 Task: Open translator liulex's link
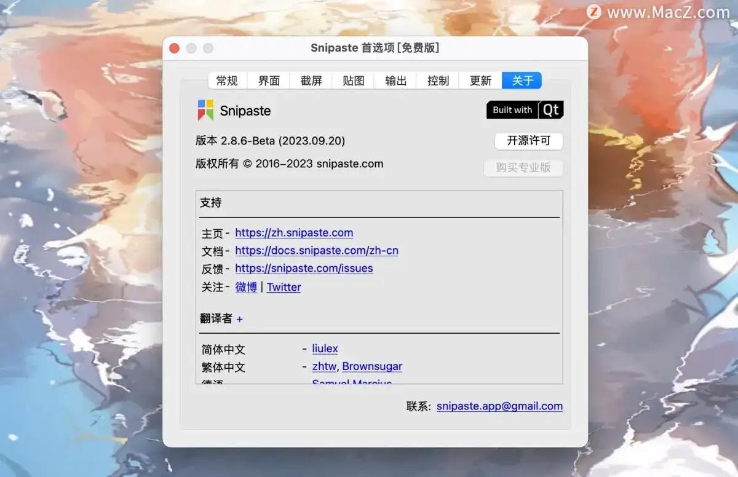(325, 349)
